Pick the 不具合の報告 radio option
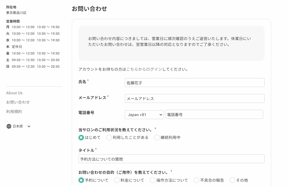 pos(196,180)
